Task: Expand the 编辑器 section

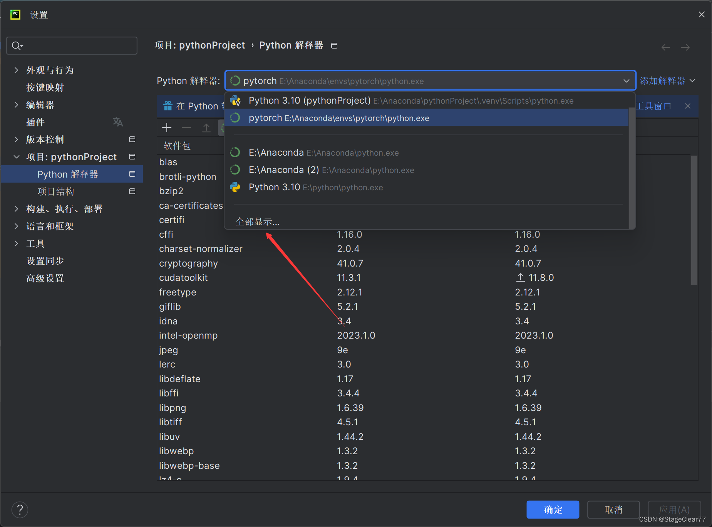Action: [16, 105]
